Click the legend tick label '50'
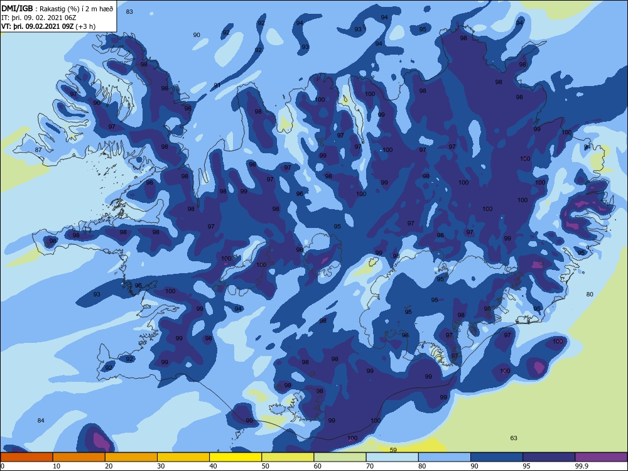The height and width of the screenshot is (471, 628). click(266, 466)
